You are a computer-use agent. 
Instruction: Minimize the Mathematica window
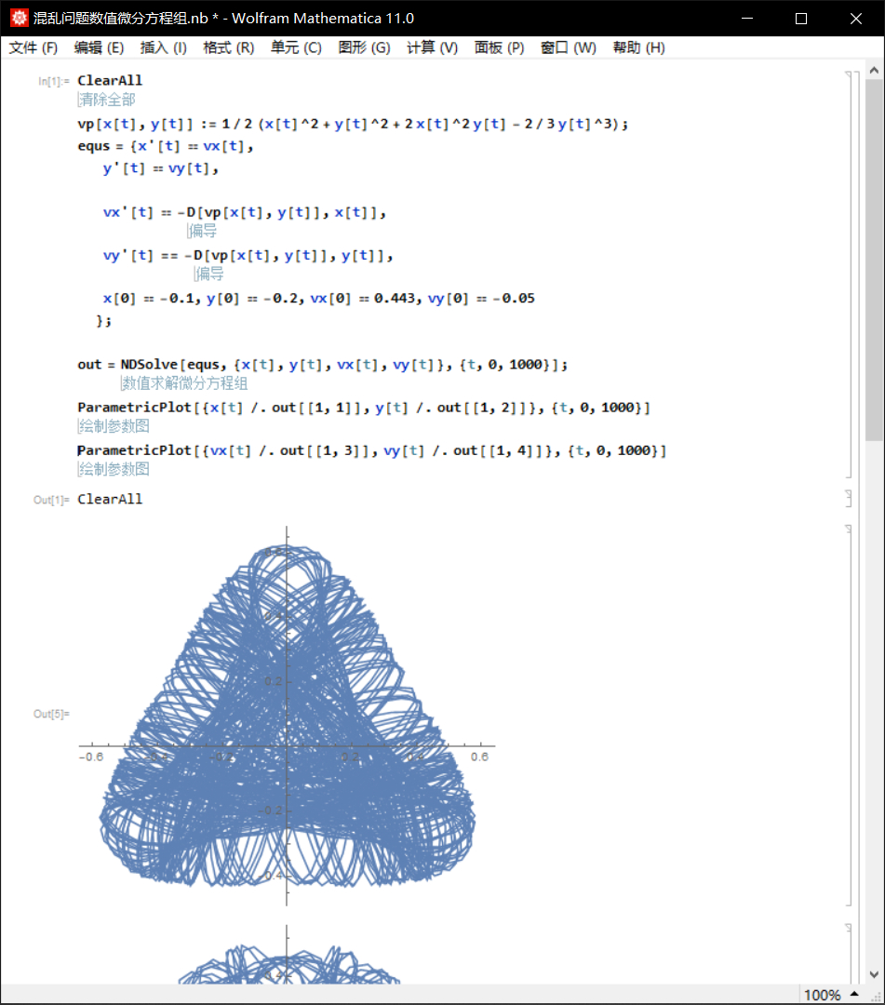746,18
